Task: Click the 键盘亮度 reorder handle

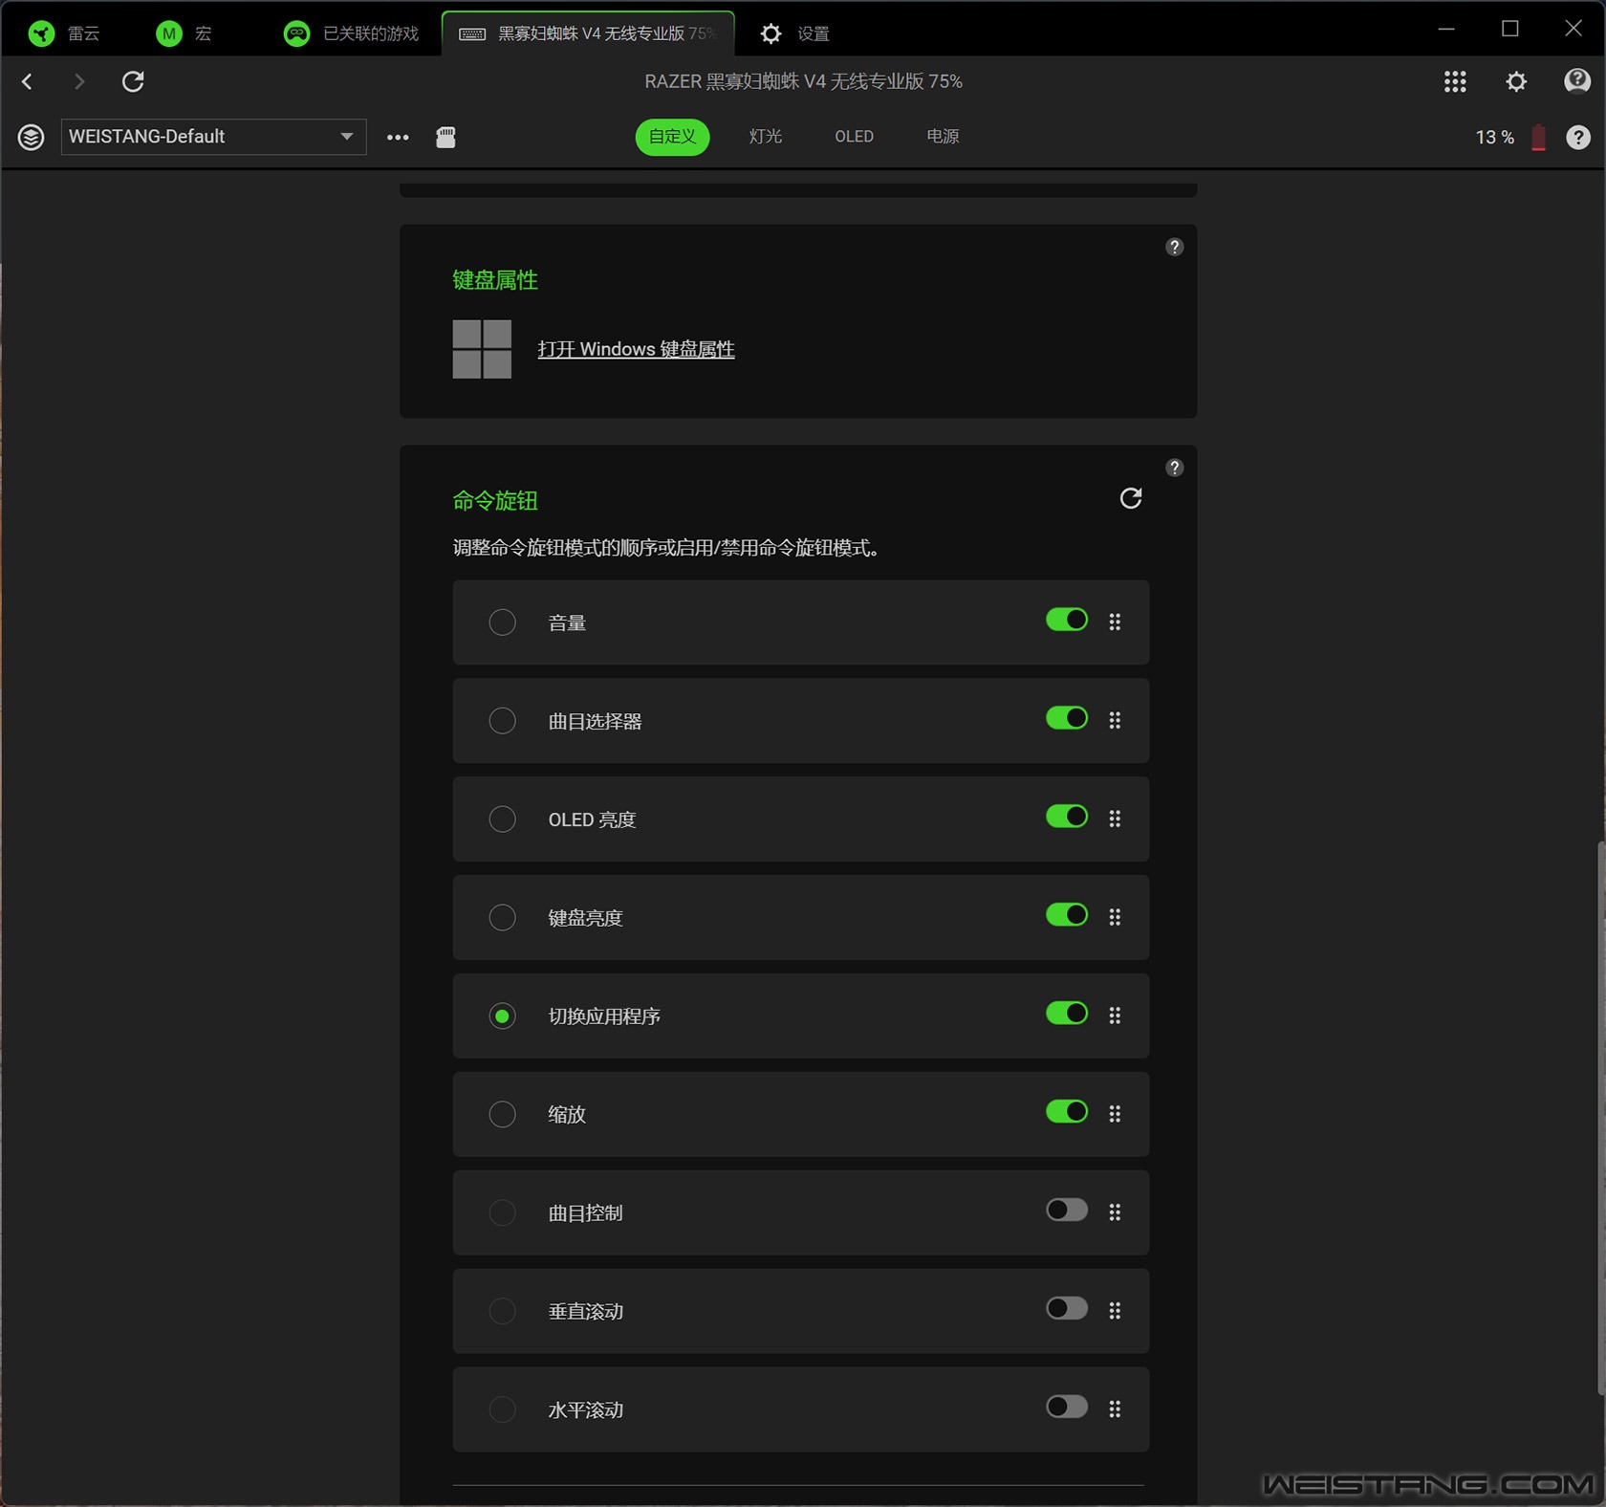Action: (x=1115, y=917)
